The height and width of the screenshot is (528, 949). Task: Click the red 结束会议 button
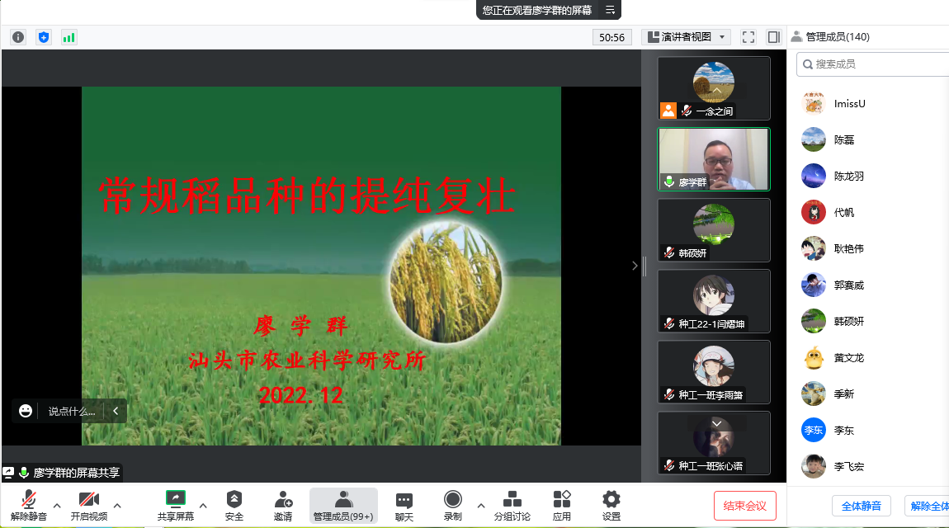pyautogui.click(x=744, y=506)
